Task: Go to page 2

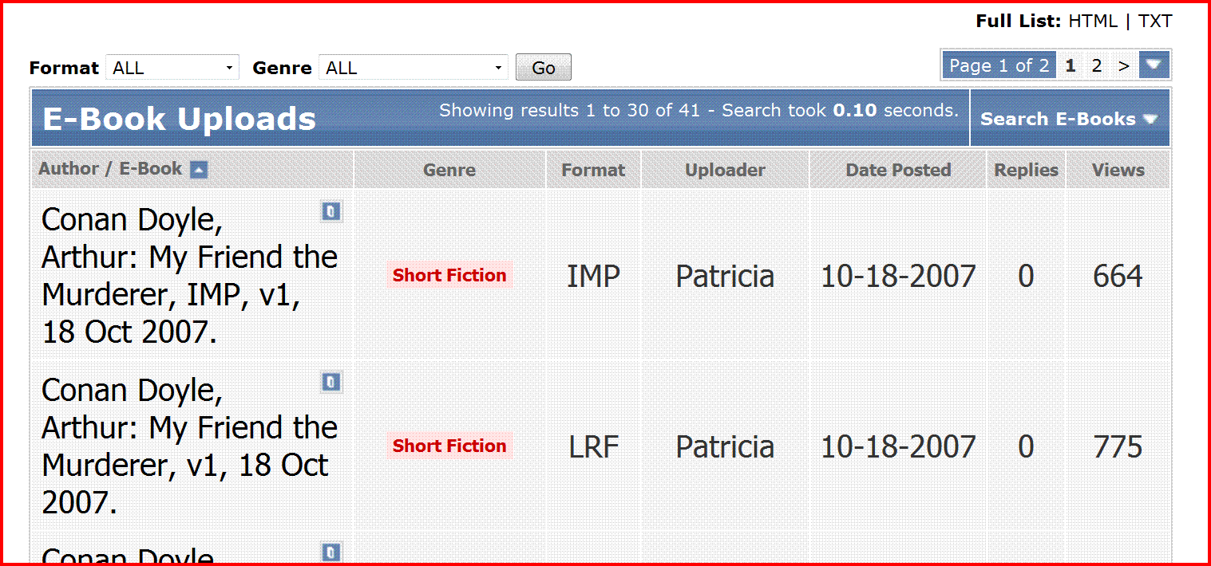Action: pyautogui.click(x=1097, y=66)
